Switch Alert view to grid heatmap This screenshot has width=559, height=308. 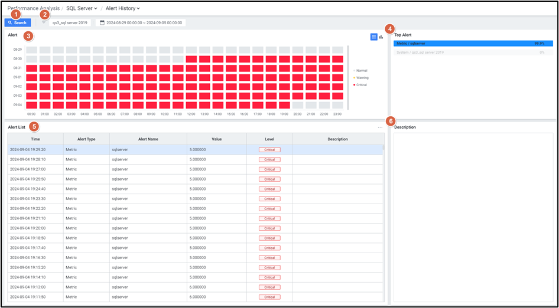pyautogui.click(x=373, y=37)
